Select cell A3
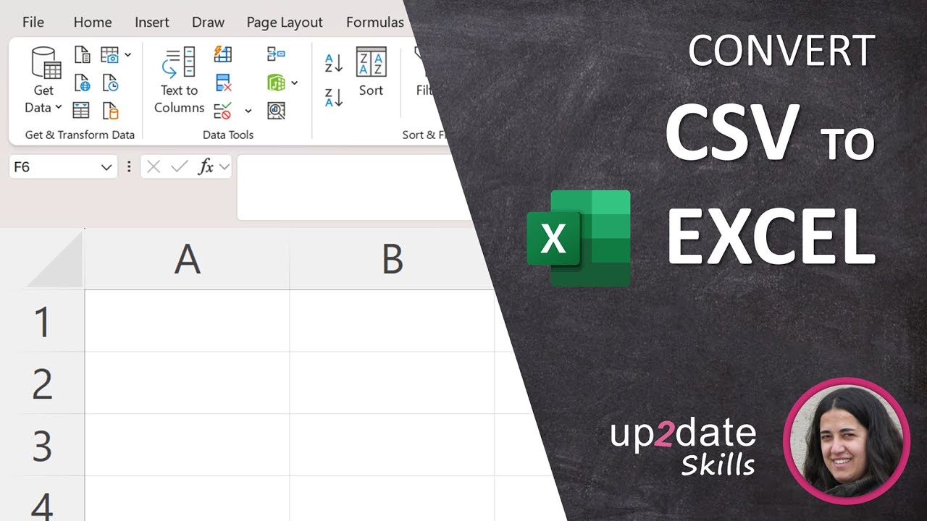Viewport: 927px width, 521px height. pos(187,445)
